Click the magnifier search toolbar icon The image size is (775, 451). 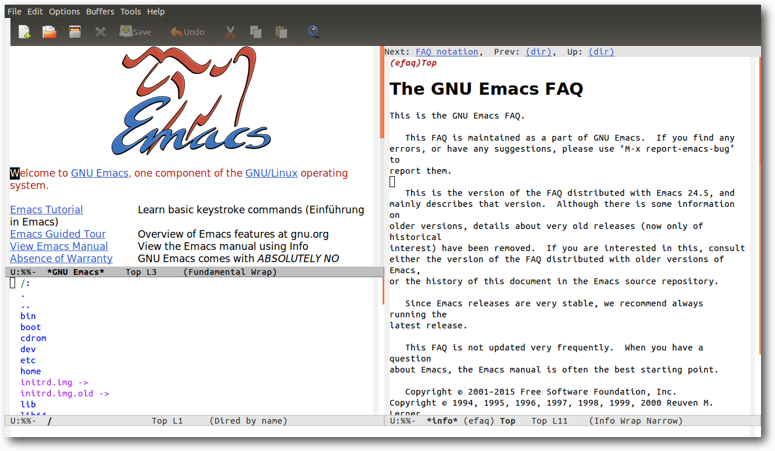(314, 32)
